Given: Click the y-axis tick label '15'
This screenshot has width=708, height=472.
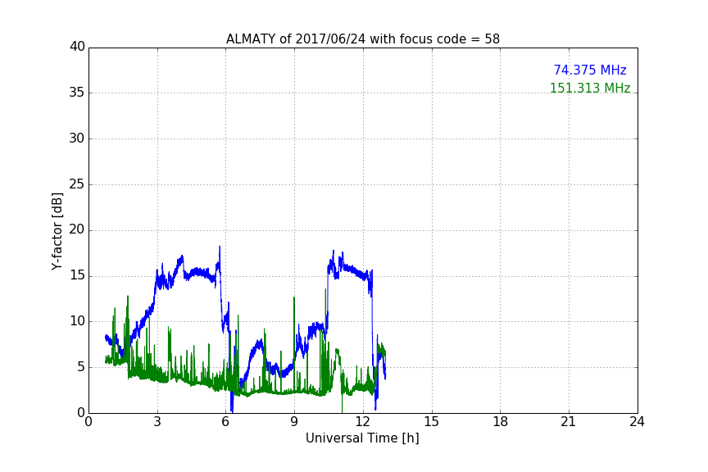Looking at the screenshot, I should click(x=77, y=275).
